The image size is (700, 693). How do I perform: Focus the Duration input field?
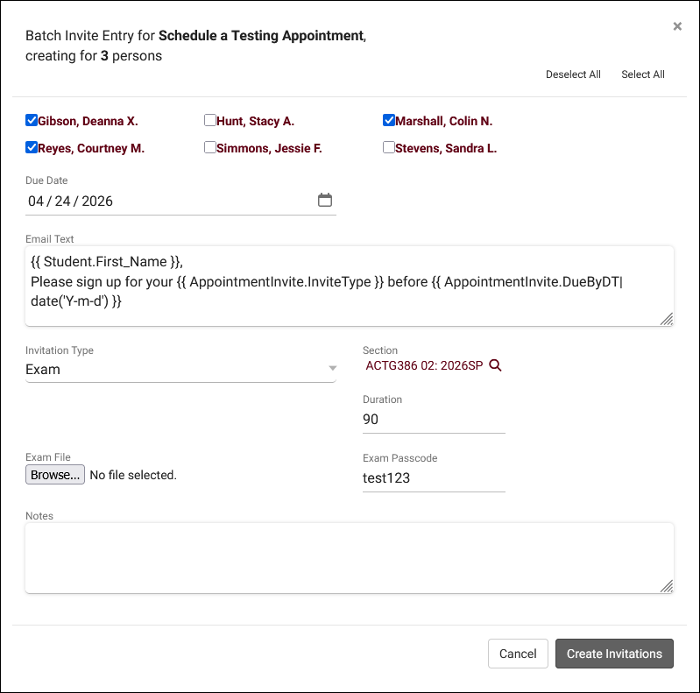(x=434, y=420)
